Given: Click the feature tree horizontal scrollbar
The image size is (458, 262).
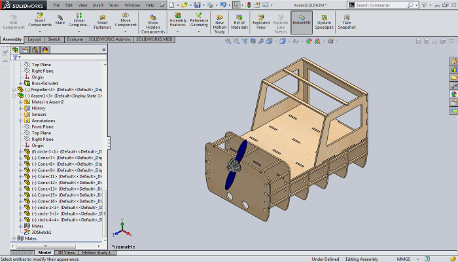Looking at the screenshot, I should (x=45, y=246).
